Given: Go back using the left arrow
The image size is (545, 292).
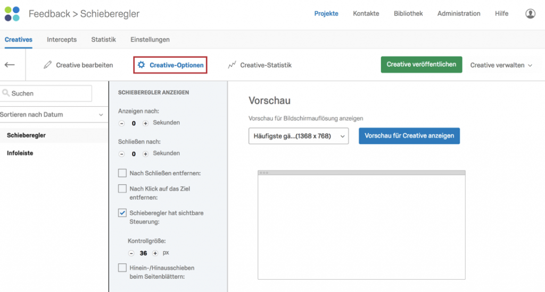Looking at the screenshot, I should pos(10,65).
